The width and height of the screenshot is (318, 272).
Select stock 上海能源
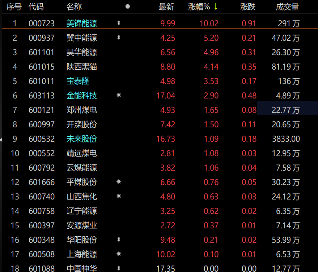tap(82, 254)
